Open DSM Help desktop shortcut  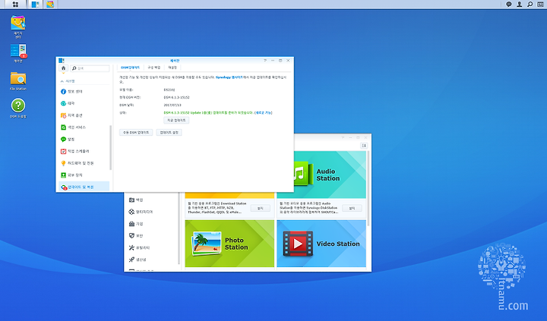[17, 108]
